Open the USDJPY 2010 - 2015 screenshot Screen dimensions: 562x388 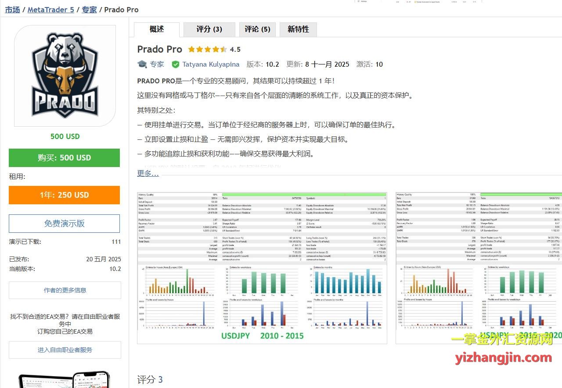point(262,267)
